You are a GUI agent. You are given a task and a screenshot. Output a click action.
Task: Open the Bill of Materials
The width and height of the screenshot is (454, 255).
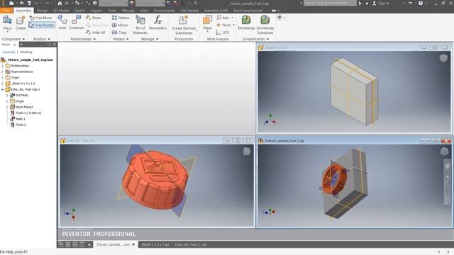click(x=140, y=25)
